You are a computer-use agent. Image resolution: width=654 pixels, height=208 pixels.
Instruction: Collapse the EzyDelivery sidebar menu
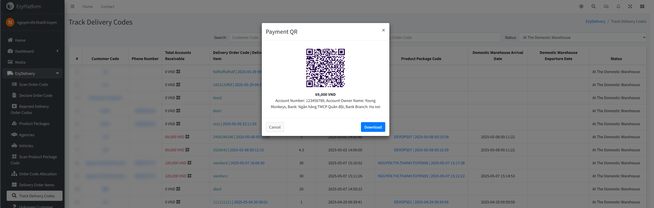(x=33, y=73)
